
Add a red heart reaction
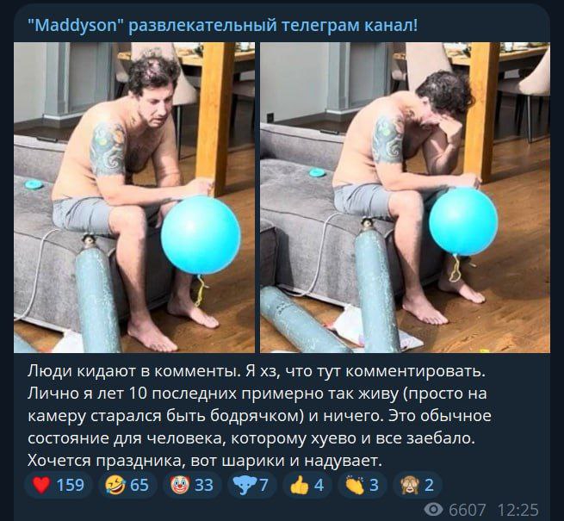click(59, 485)
